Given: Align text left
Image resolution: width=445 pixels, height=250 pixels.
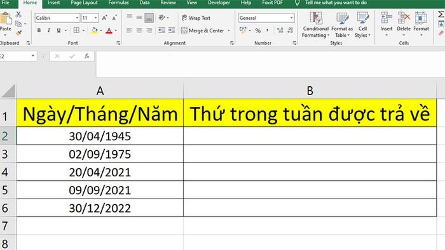Looking at the screenshot, I should 130,30.
